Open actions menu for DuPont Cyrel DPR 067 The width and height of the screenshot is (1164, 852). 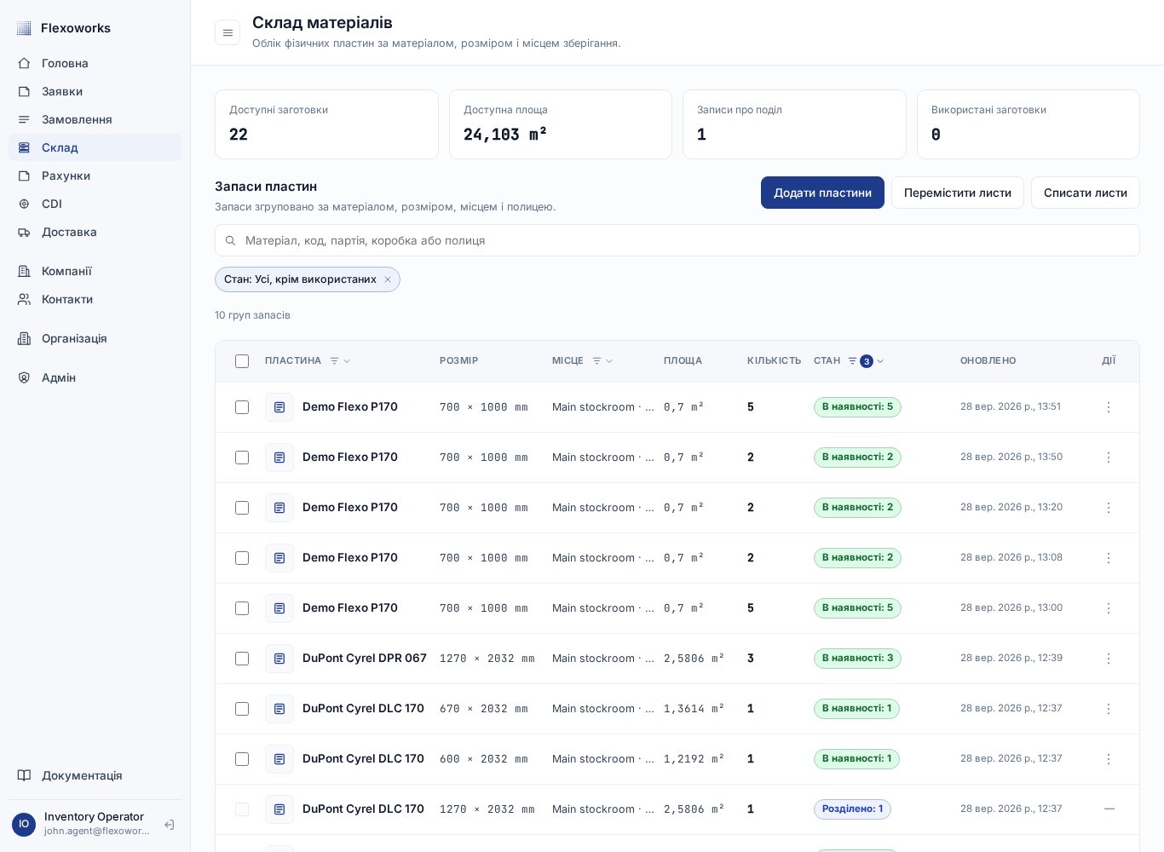coord(1108,659)
